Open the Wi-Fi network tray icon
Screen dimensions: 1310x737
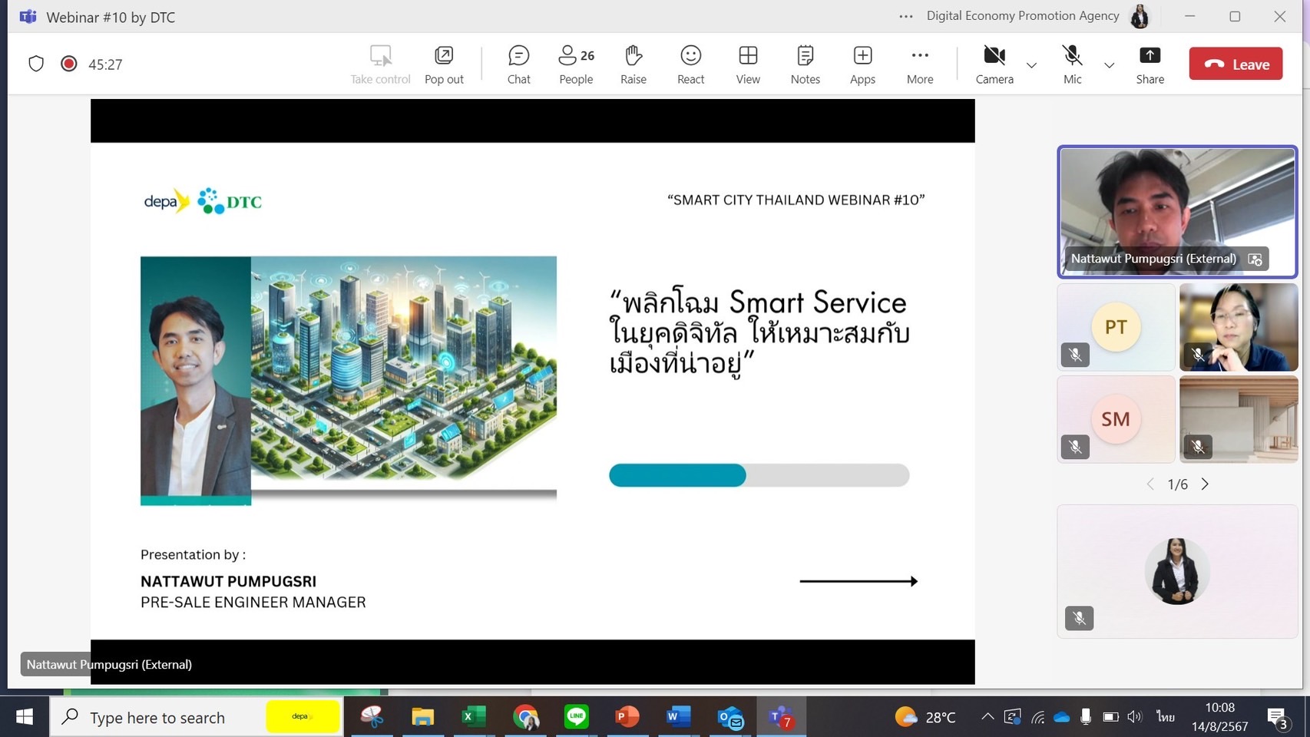[x=1037, y=717]
